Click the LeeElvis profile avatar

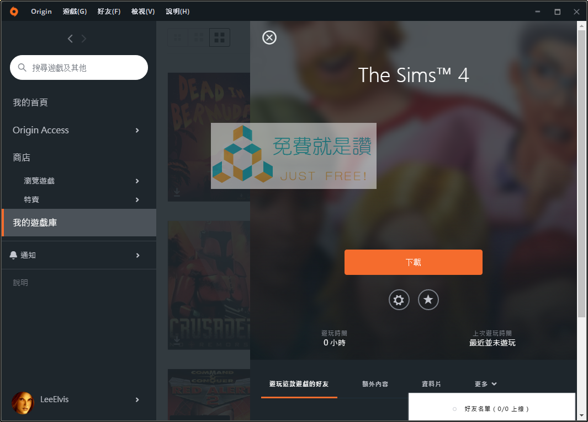click(23, 403)
